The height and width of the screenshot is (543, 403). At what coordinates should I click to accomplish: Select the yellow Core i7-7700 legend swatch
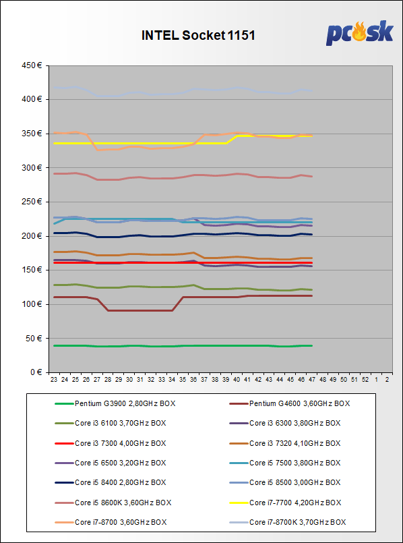(x=239, y=503)
